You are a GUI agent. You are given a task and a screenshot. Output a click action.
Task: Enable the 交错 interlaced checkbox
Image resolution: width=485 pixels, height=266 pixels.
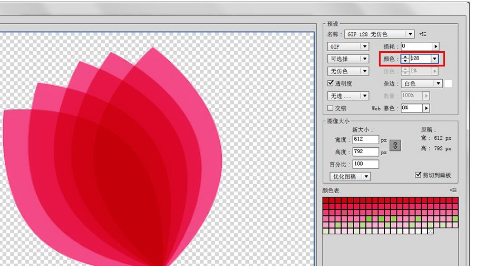coord(331,108)
